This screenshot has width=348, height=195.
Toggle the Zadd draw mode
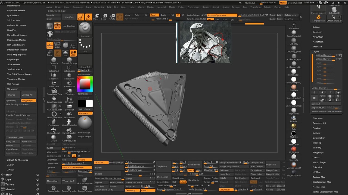154,15
